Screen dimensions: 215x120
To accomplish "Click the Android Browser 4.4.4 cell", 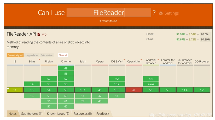I will tap(151, 84).
